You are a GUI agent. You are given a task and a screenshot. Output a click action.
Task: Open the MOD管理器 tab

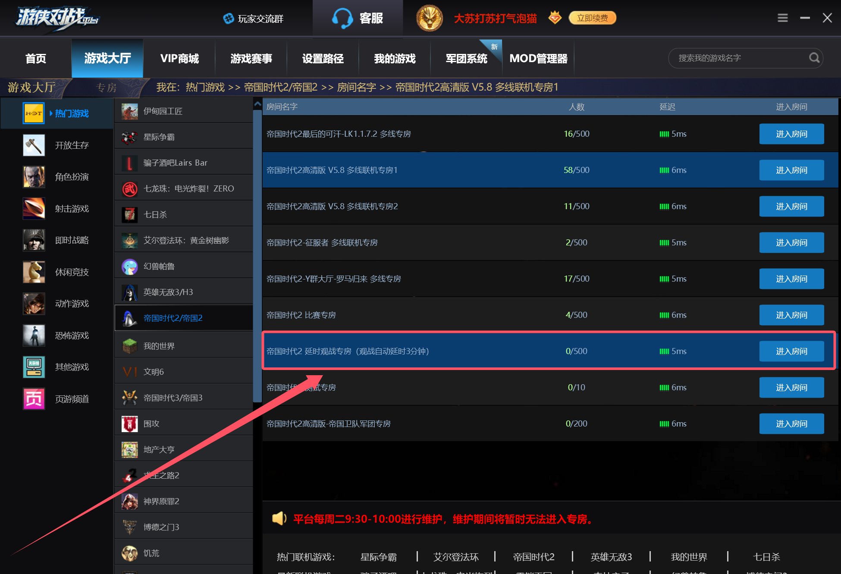(538, 58)
